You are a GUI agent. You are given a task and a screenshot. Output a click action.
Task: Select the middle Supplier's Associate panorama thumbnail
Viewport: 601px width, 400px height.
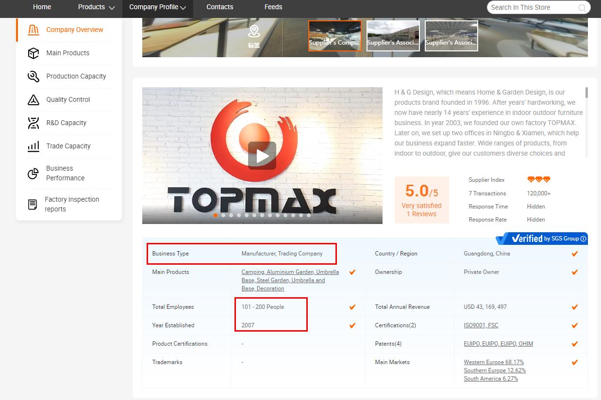pyautogui.click(x=393, y=35)
